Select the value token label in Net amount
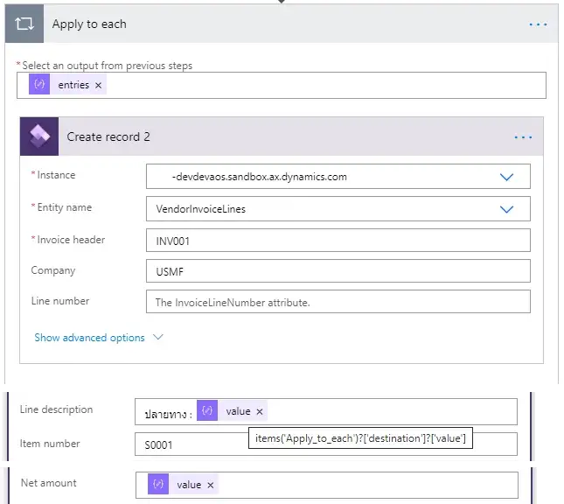The height and width of the screenshot is (504, 564). coord(189,485)
